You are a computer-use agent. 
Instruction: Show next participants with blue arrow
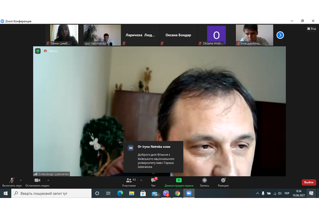[x=280, y=35]
